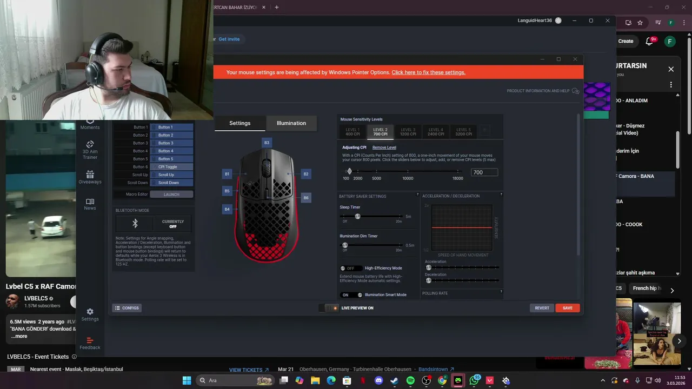This screenshot has height=389, width=692.
Task: Select the B6 marker on the mouse diagram
Action: (306, 198)
